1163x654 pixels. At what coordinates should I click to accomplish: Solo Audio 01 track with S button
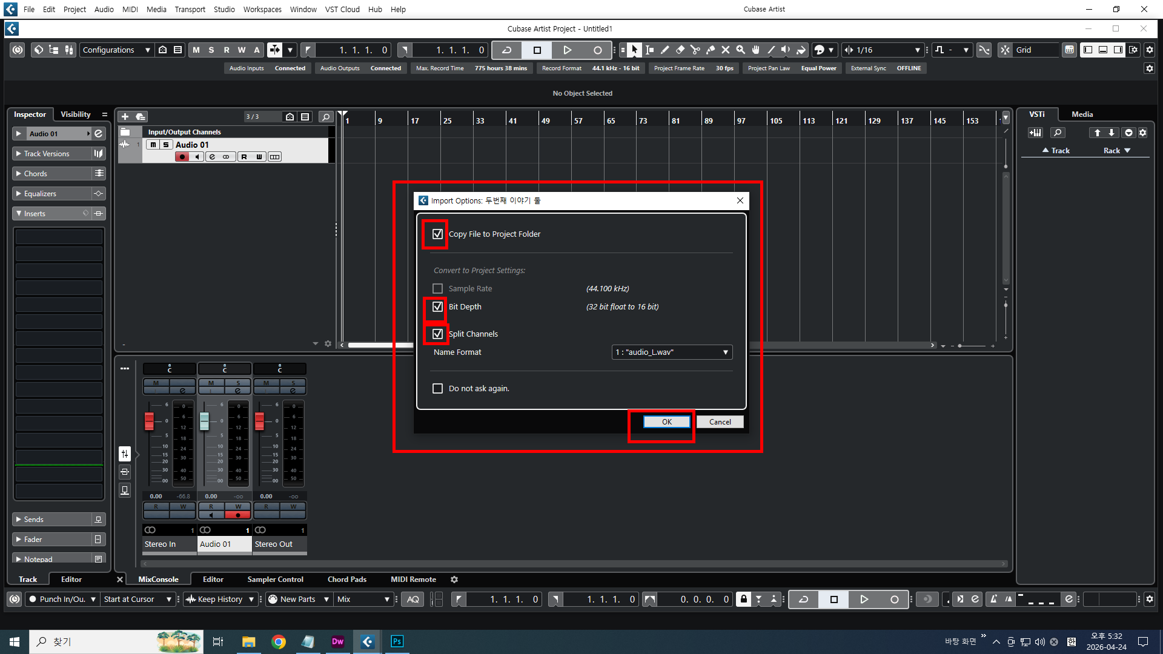(166, 145)
